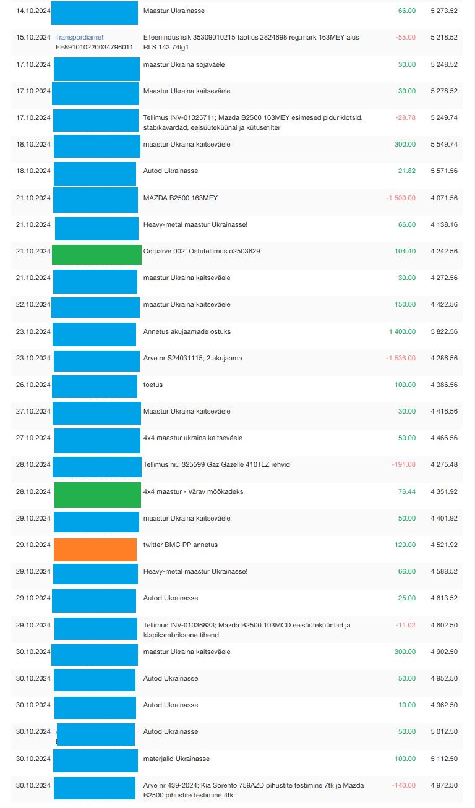Click the 5 822.56 balance value

(444, 331)
